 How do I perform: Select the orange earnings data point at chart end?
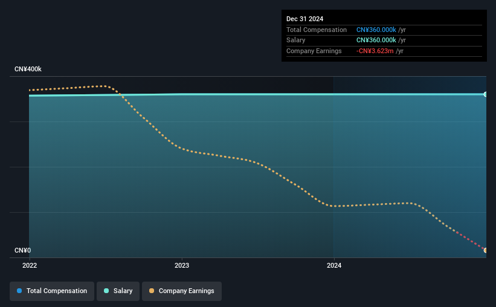pyautogui.click(x=485, y=250)
